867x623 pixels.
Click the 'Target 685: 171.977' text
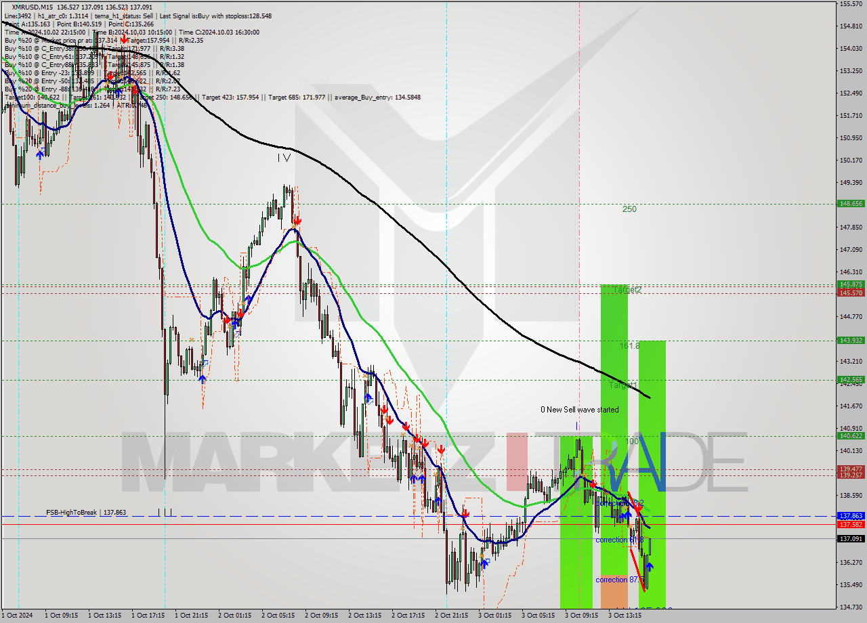click(x=297, y=98)
